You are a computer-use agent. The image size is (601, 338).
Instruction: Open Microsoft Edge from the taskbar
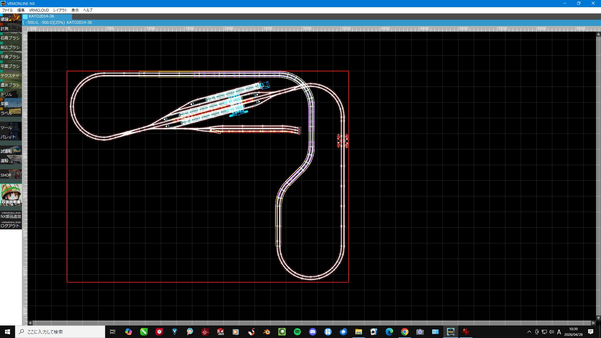(389, 332)
